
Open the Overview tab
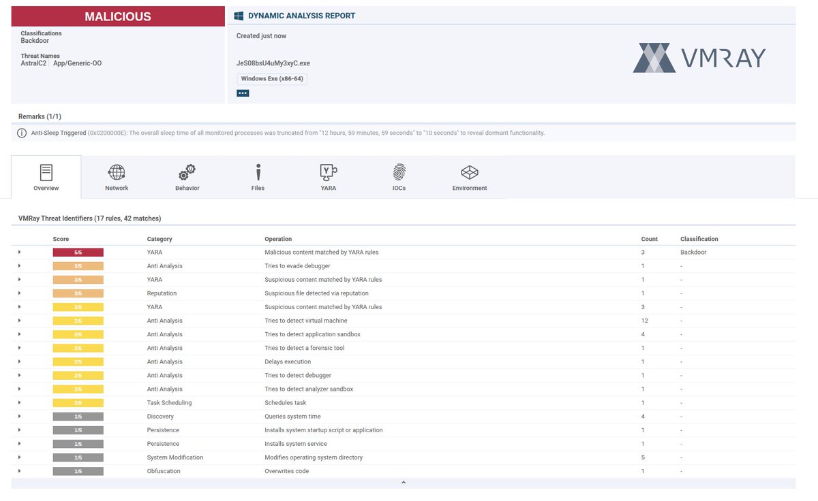[46, 177]
